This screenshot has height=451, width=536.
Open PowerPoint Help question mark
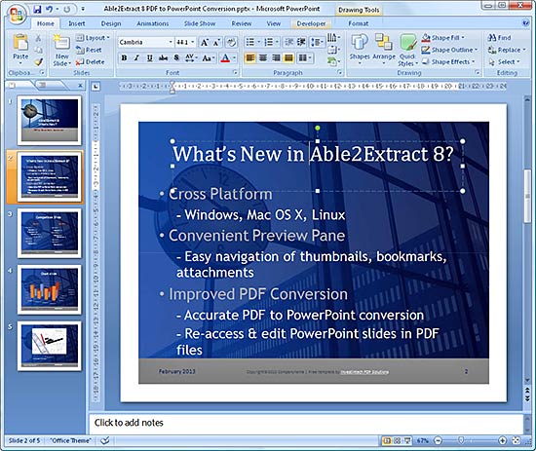point(525,23)
